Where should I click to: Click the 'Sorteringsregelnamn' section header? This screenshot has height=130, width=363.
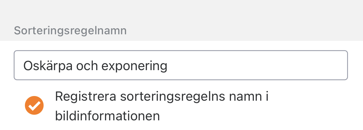pyautogui.click(x=70, y=31)
